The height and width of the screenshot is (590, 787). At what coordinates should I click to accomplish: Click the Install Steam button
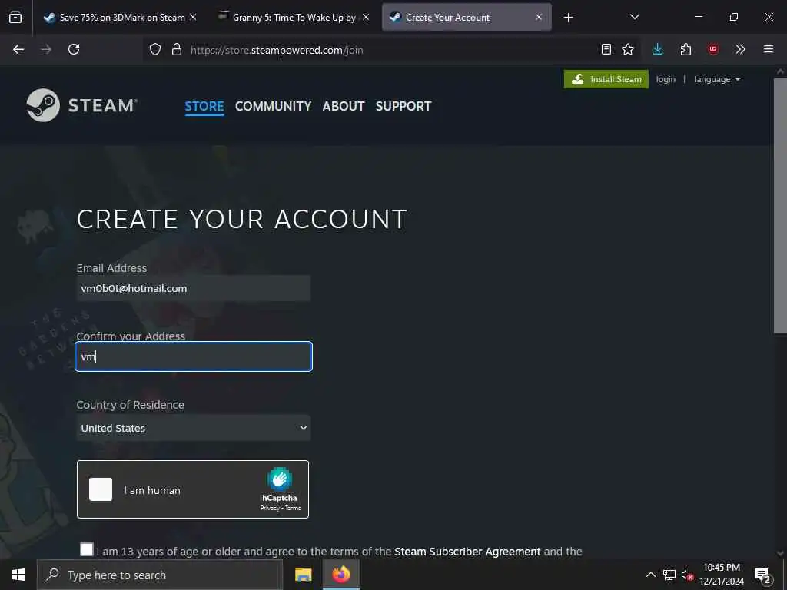point(606,79)
